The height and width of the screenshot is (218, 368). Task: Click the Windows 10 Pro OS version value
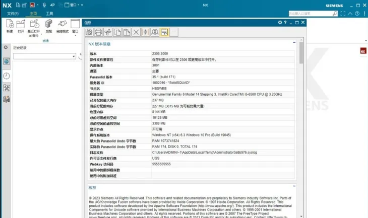point(192,135)
